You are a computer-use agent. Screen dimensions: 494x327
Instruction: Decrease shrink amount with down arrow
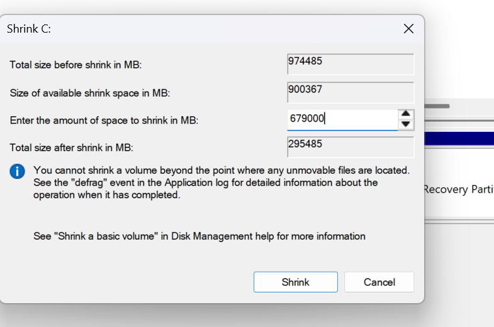tap(407, 124)
